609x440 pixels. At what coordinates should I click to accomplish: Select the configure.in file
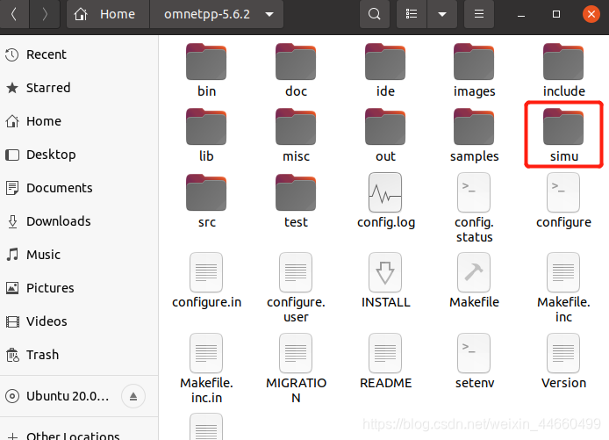pyautogui.click(x=206, y=281)
